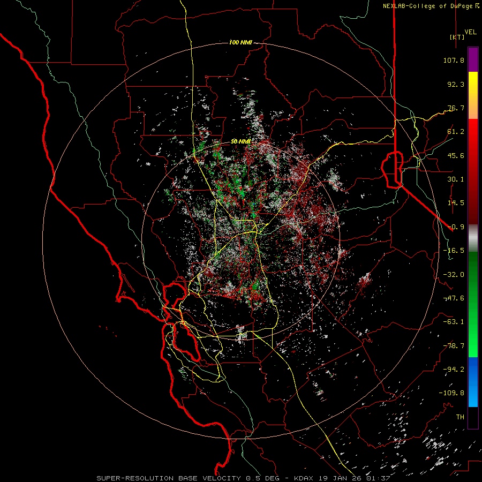Image resolution: width=482 pixels, height=482 pixels.
Task: Click the 61.2 legend value
Action: [x=456, y=132]
